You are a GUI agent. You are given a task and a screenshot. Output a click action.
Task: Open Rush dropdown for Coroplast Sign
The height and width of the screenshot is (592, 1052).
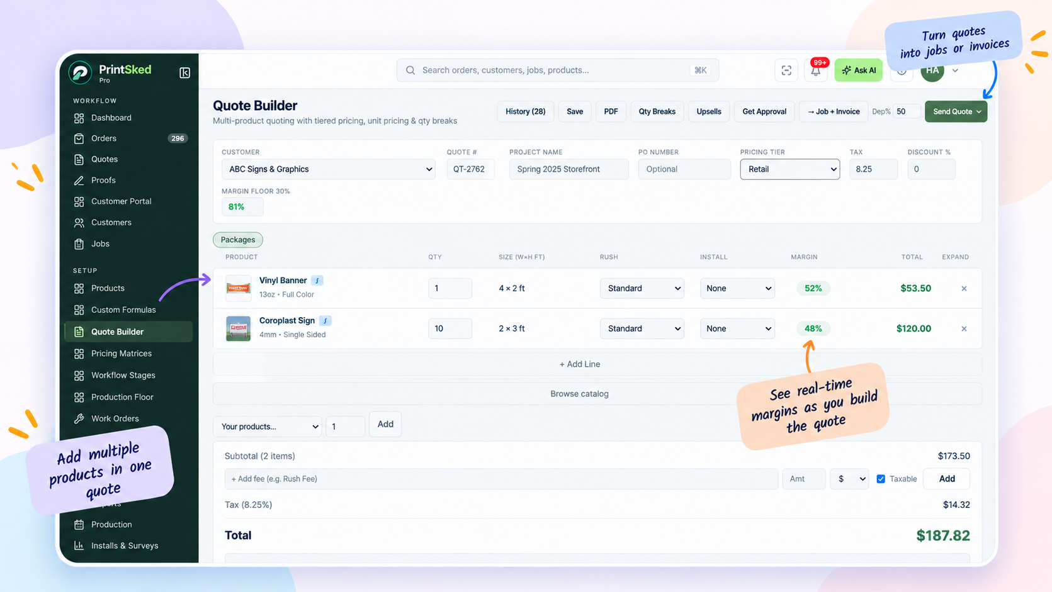tap(642, 329)
